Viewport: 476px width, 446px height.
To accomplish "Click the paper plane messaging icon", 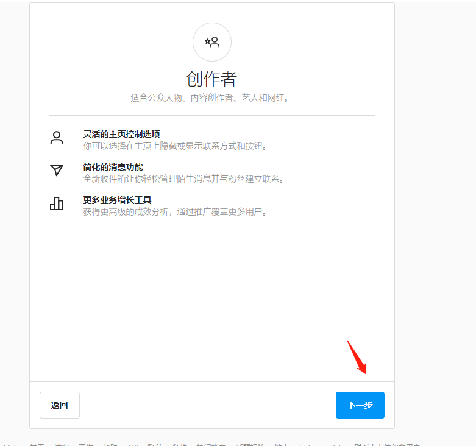I will click(57, 171).
